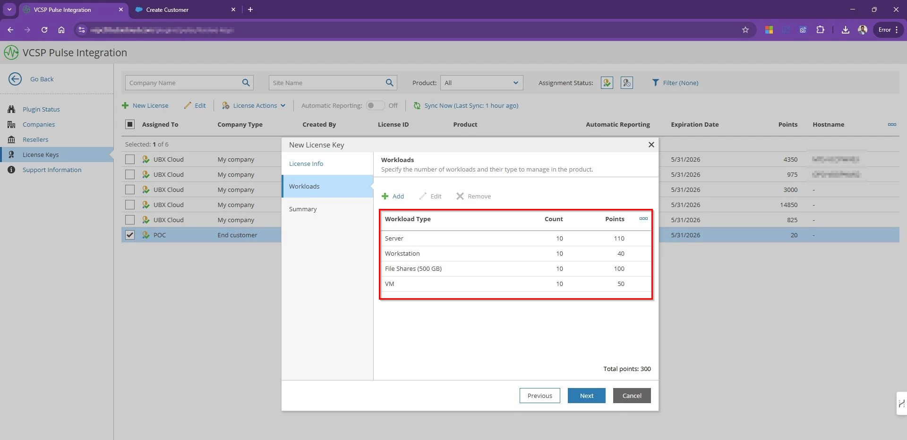Uncheck the POC license row checkbox
The width and height of the screenshot is (907, 440).
[x=130, y=235]
